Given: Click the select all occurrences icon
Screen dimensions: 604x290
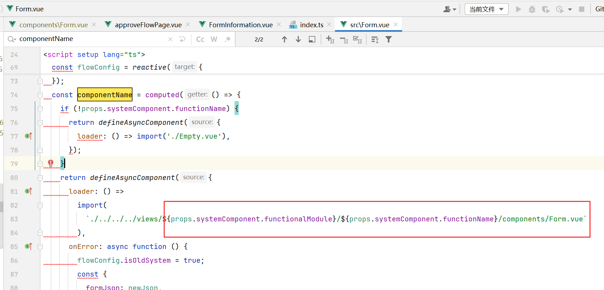Looking at the screenshot, I should [357, 39].
